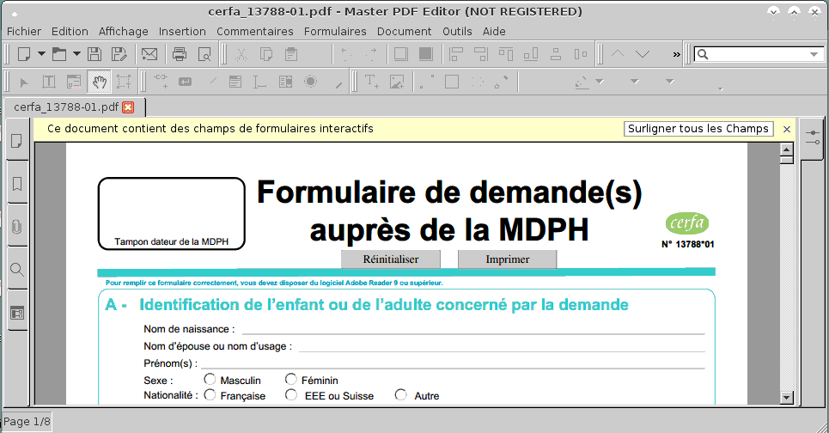
Task: Select the Masculin radio button
Action: click(x=210, y=379)
